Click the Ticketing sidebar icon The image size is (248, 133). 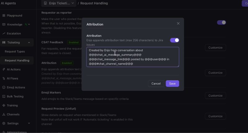4,42
